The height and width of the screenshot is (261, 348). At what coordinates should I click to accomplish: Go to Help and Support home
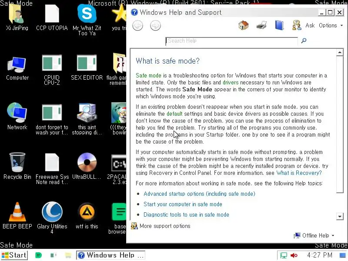(244, 25)
